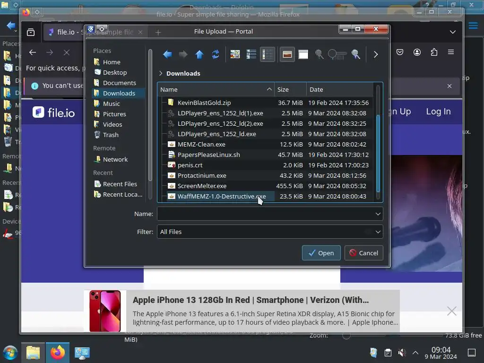Image resolution: width=484 pixels, height=363 pixels.
Task: Sort files by Date column
Action: pos(339,89)
